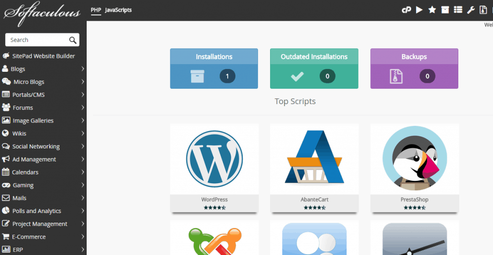Screen dimensions: 493x255
Task: Open settings via the wrench icon
Action: [x=471, y=10]
